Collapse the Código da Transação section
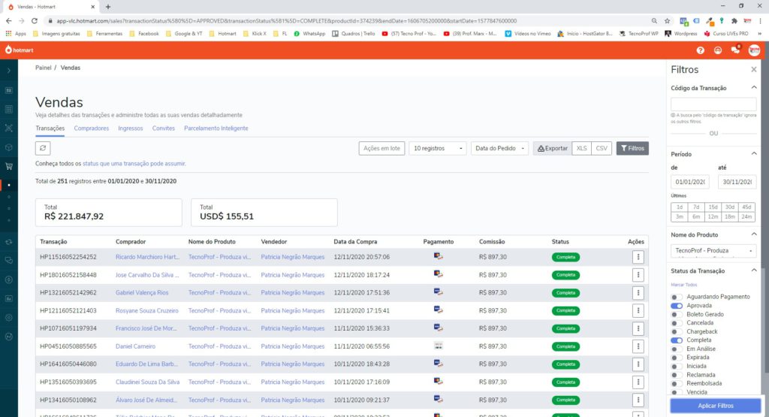The height and width of the screenshot is (417, 769). pyautogui.click(x=754, y=88)
